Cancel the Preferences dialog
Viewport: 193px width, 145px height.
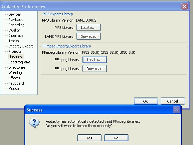(173, 101)
